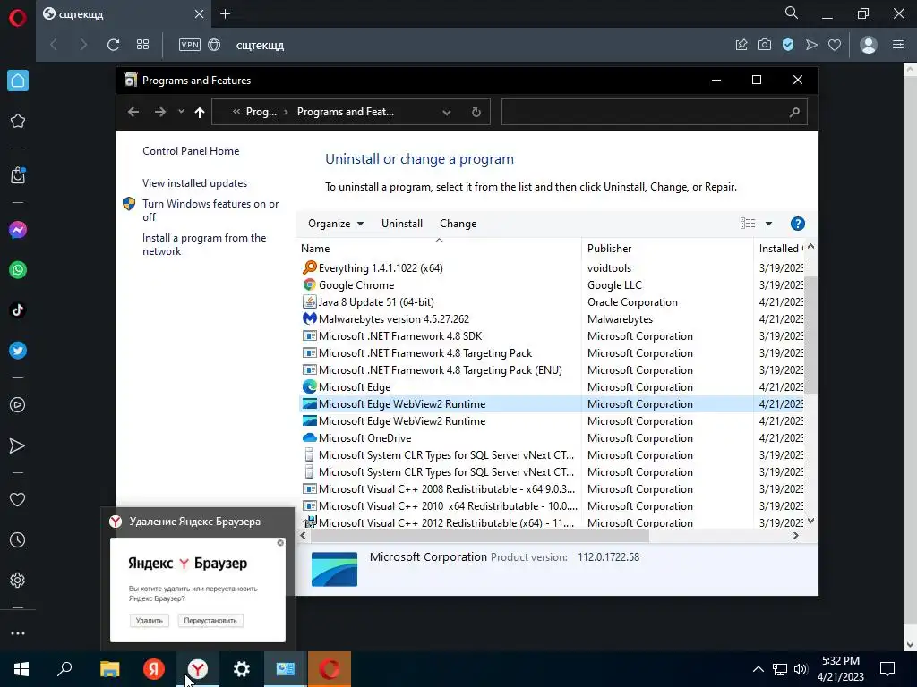The width and height of the screenshot is (917, 687).
Task: Click the Opera address bar text
Action: click(261, 45)
